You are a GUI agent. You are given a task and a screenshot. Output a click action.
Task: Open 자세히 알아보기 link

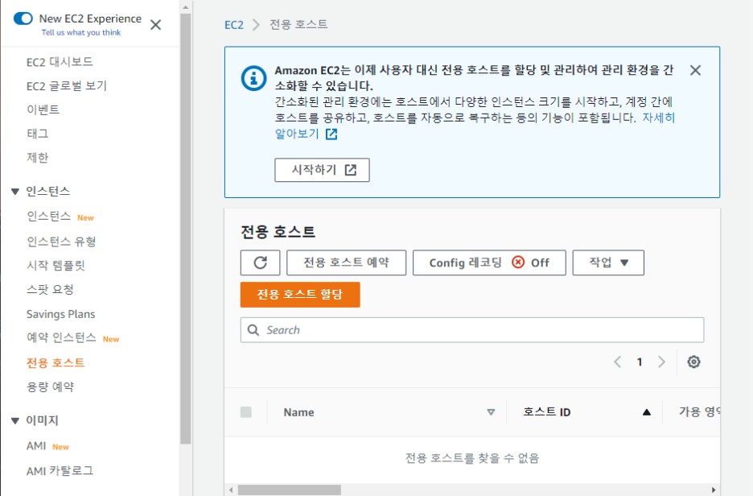pyautogui.click(x=658, y=118)
